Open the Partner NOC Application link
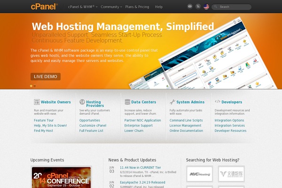The image size is (282, 188). 142,120
